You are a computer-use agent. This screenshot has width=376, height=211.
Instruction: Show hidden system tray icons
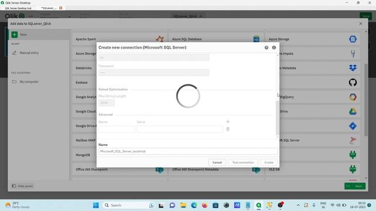pos(298,205)
